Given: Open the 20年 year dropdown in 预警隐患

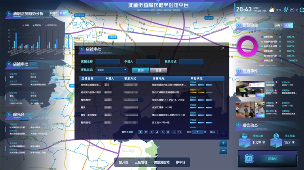Looking at the screenshot, I should [x=278, y=25].
